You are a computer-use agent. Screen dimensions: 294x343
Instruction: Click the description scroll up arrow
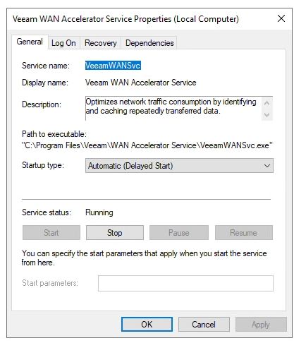pos(267,103)
